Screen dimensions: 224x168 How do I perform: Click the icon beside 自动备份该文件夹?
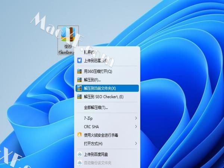pyautogui.click(x=79, y=163)
